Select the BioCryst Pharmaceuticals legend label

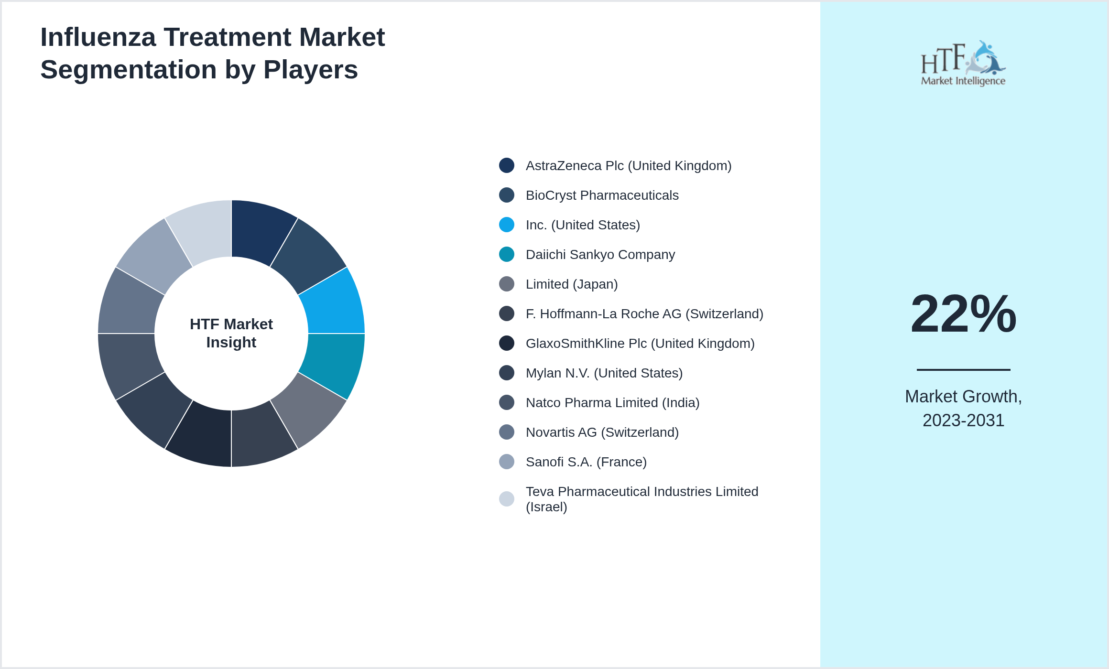tap(602, 195)
